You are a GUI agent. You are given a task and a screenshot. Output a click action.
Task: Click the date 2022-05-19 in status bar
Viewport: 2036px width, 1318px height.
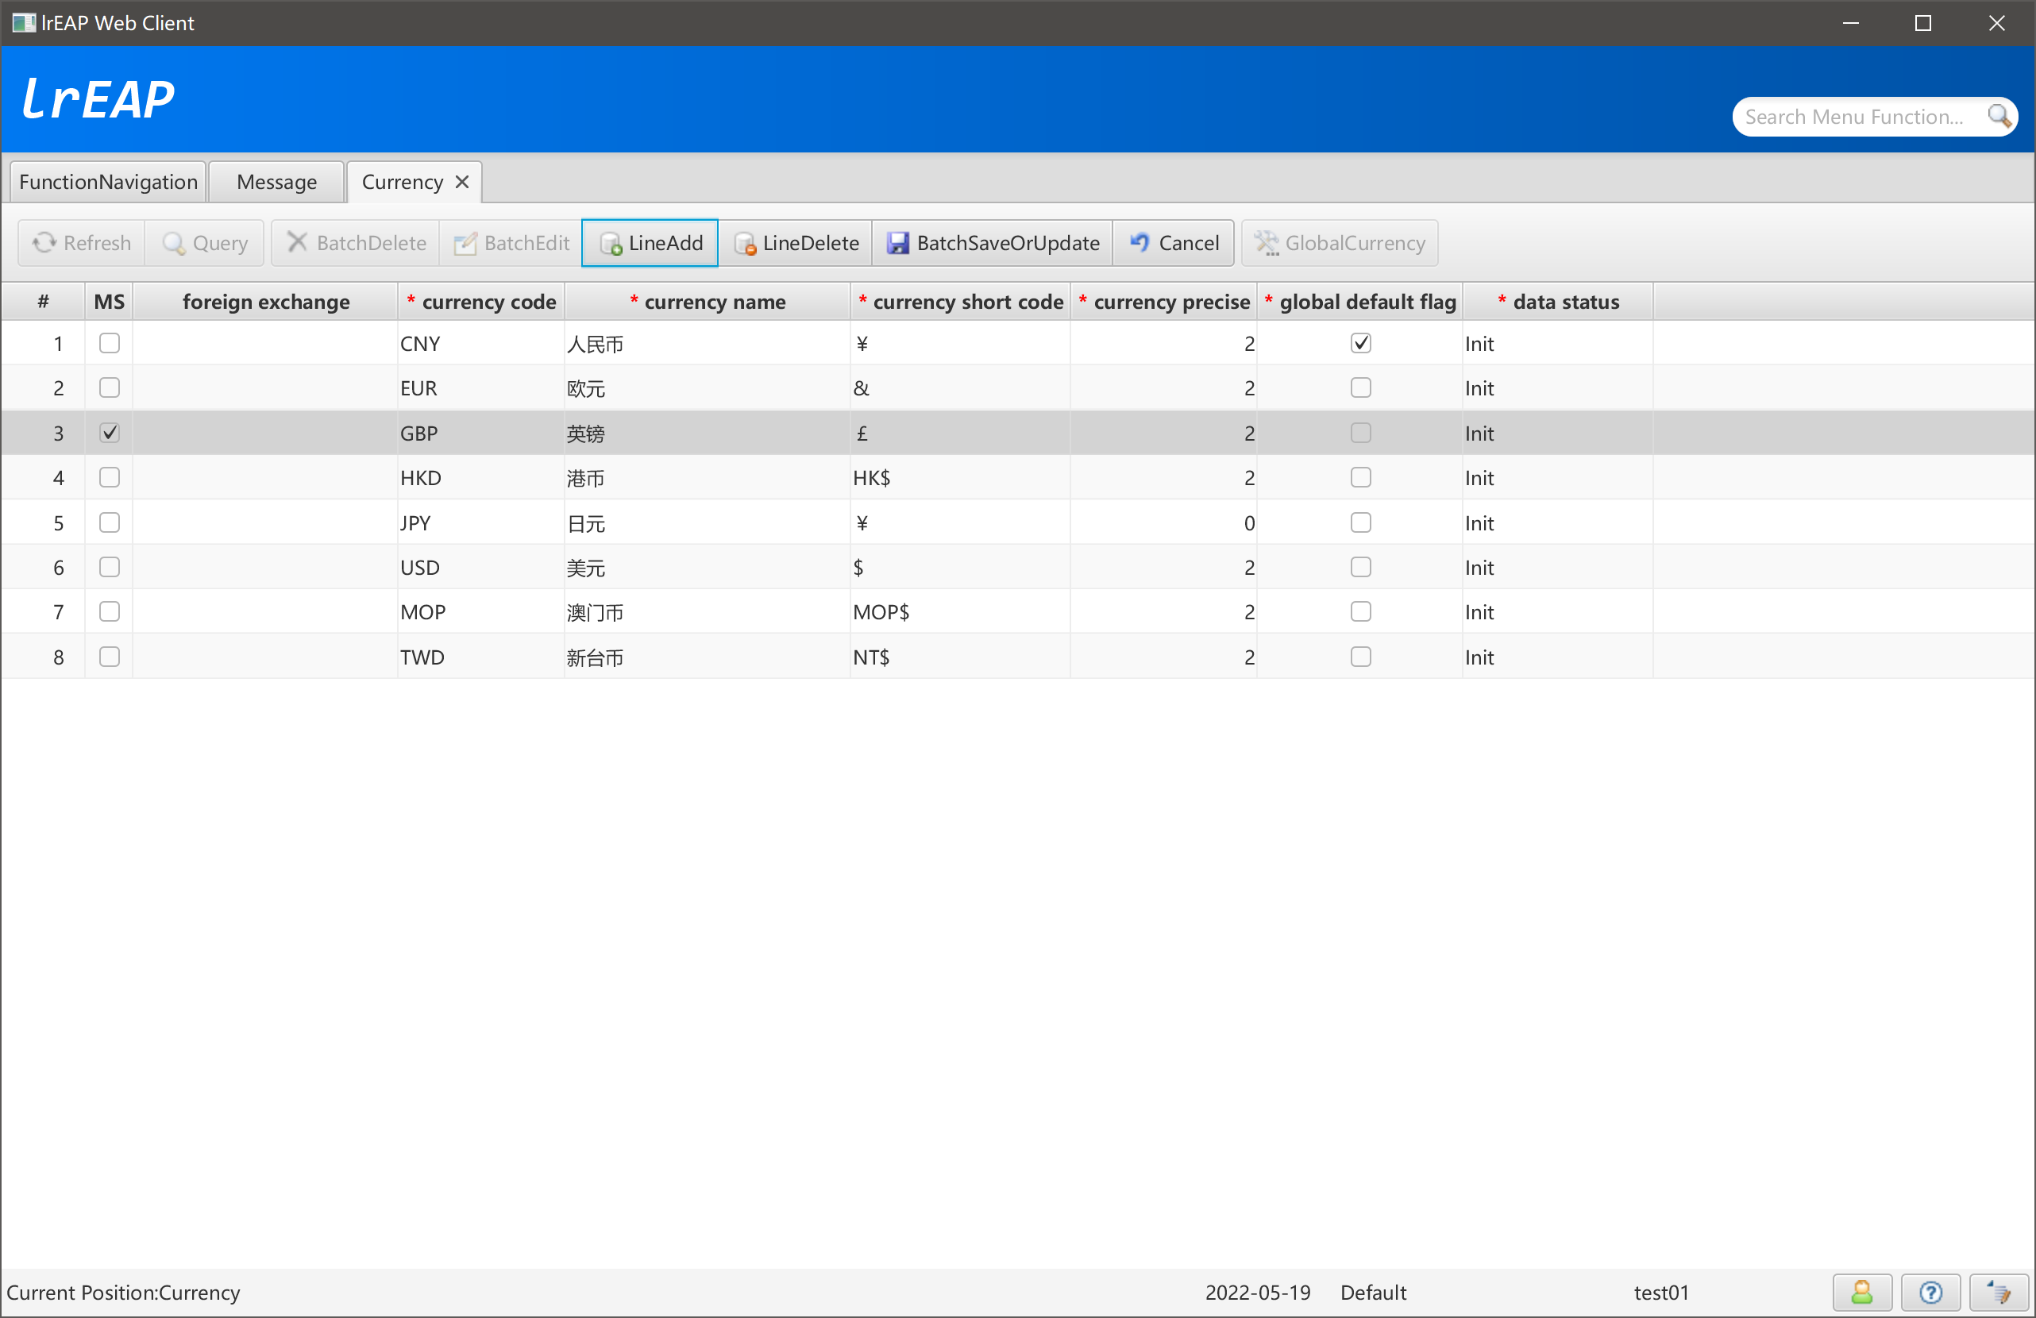pos(1258,1293)
